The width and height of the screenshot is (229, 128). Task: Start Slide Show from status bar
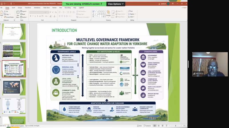167,126
